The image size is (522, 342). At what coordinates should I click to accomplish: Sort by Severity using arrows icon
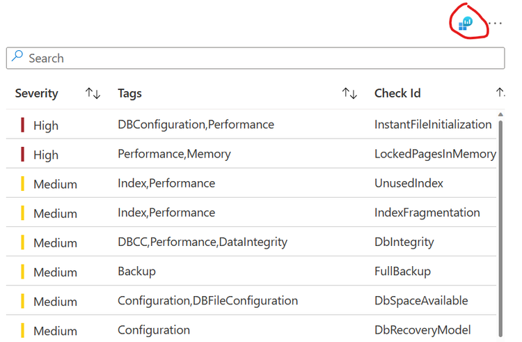pos(93,93)
